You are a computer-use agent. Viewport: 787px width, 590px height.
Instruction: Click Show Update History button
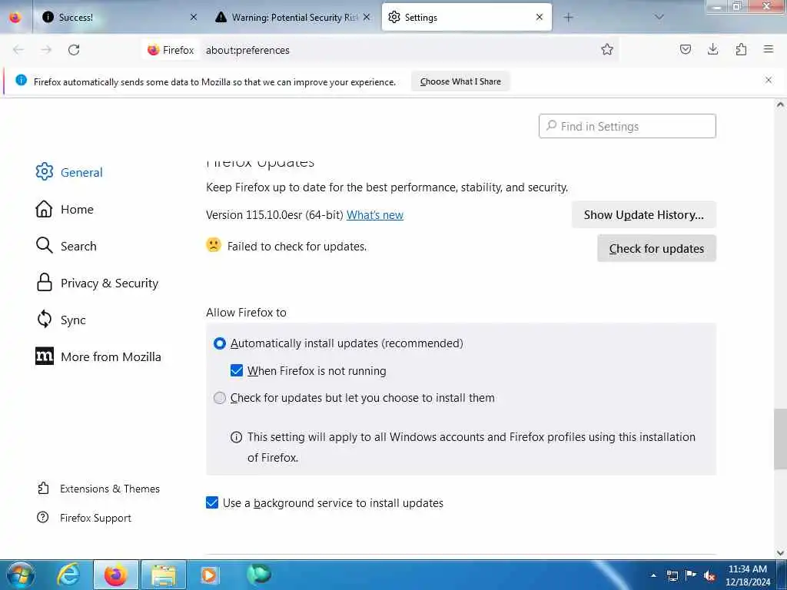[643, 215]
